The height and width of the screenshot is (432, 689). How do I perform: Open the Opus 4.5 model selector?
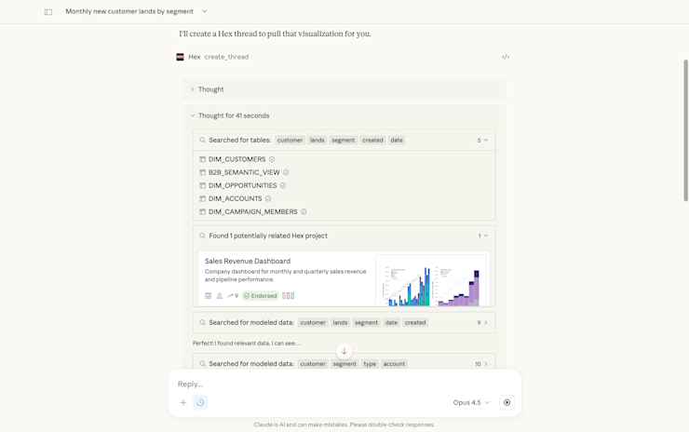[x=471, y=403]
